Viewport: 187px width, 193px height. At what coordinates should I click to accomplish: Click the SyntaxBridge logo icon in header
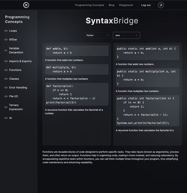point(26,5)
